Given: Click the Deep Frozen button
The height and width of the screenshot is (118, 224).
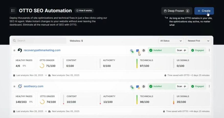Looking at the screenshot, I should pyautogui.click(x=176, y=11).
